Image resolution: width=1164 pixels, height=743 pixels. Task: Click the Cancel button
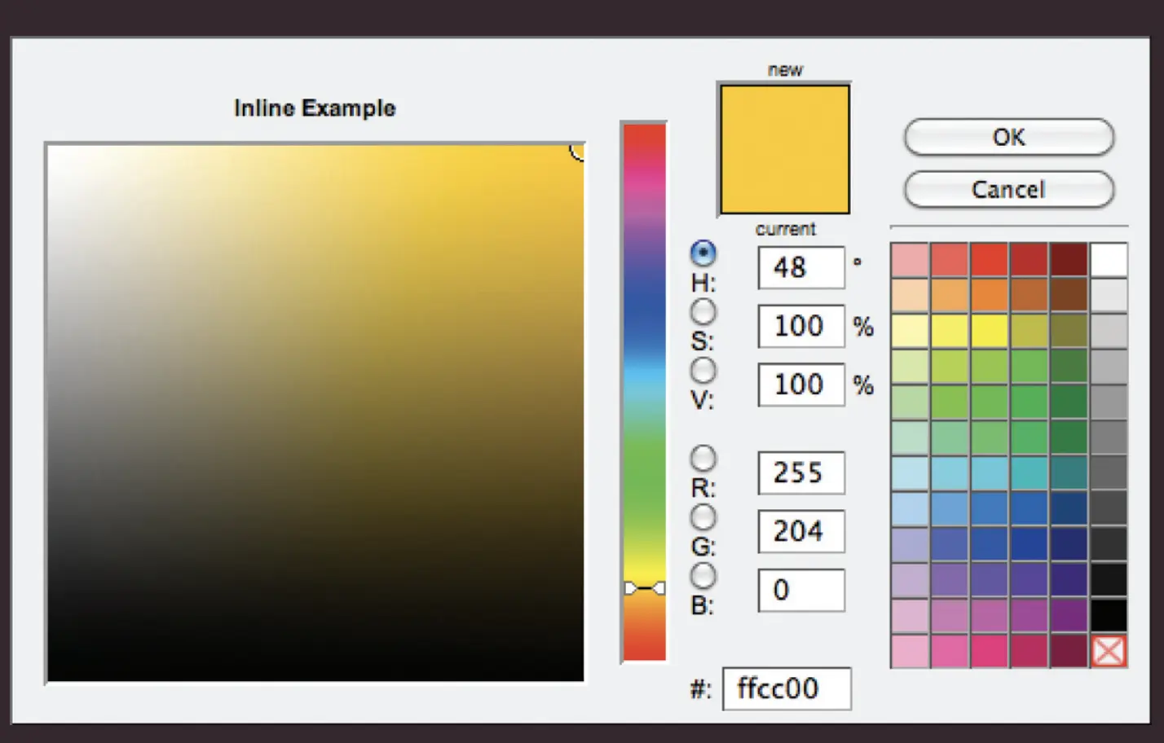coord(1008,189)
